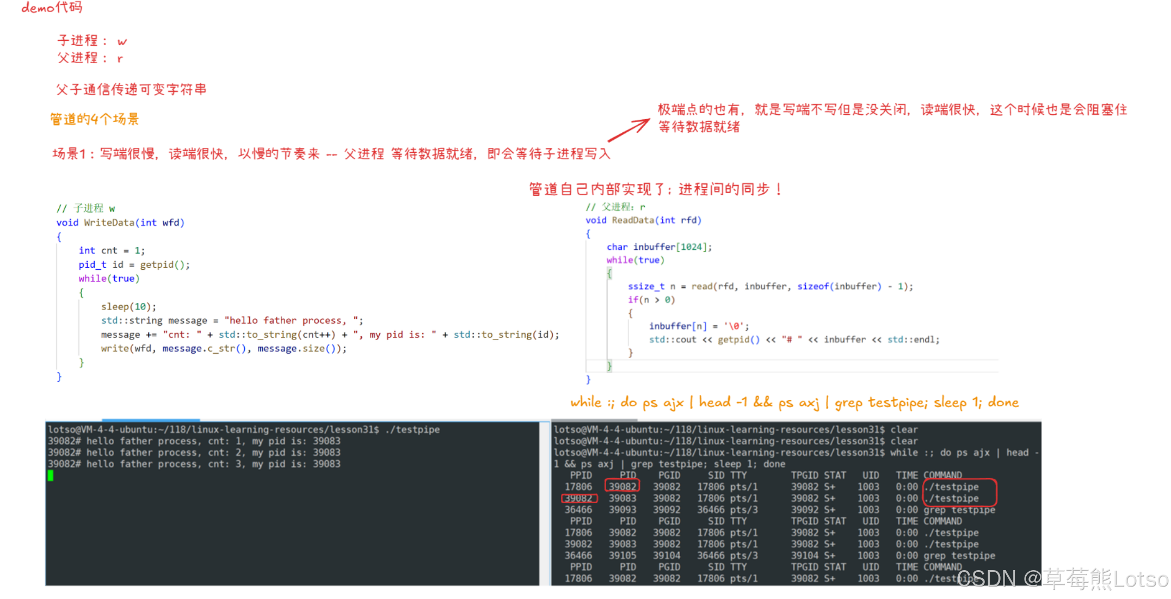Click the opening brace under while(true) in ReadData

609,273
